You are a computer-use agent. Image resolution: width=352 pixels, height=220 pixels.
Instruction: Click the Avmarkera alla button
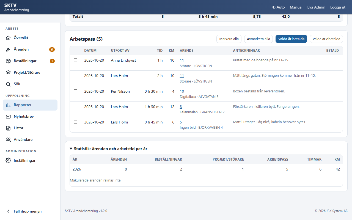[x=258, y=39]
